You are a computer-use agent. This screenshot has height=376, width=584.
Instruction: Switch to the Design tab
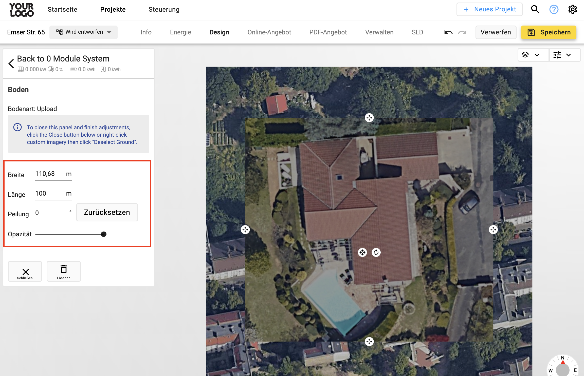219,32
